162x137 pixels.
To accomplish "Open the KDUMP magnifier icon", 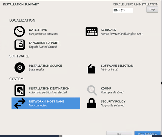I will click(92, 90).
